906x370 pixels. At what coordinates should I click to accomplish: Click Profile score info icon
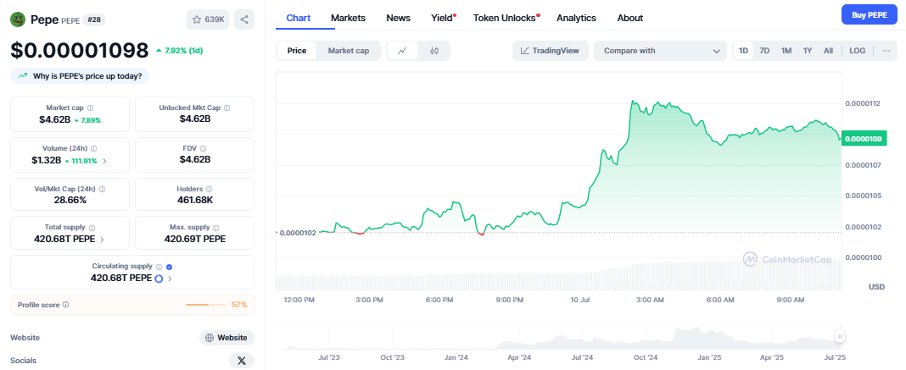coord(66,304)
